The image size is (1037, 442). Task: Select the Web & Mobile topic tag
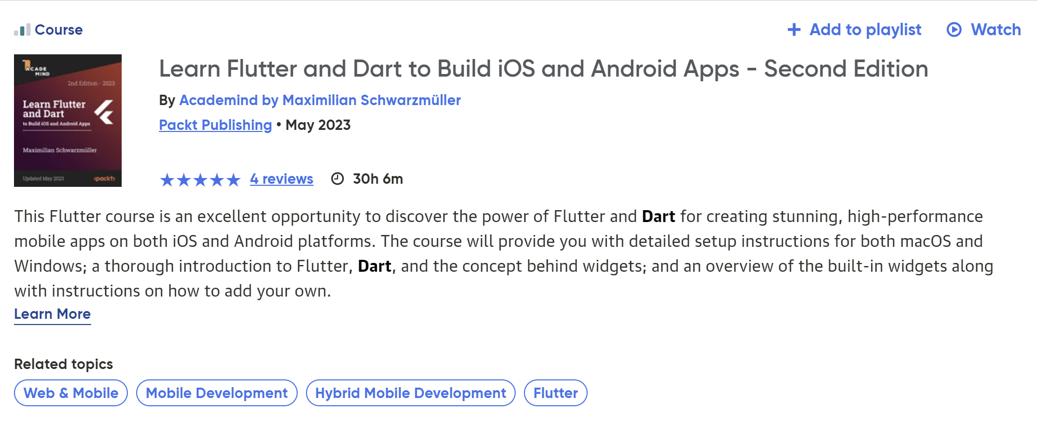pos(71,393)
